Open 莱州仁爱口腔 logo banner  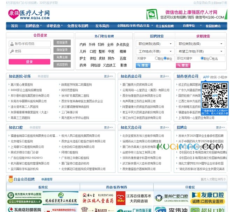tap(172, 198)
